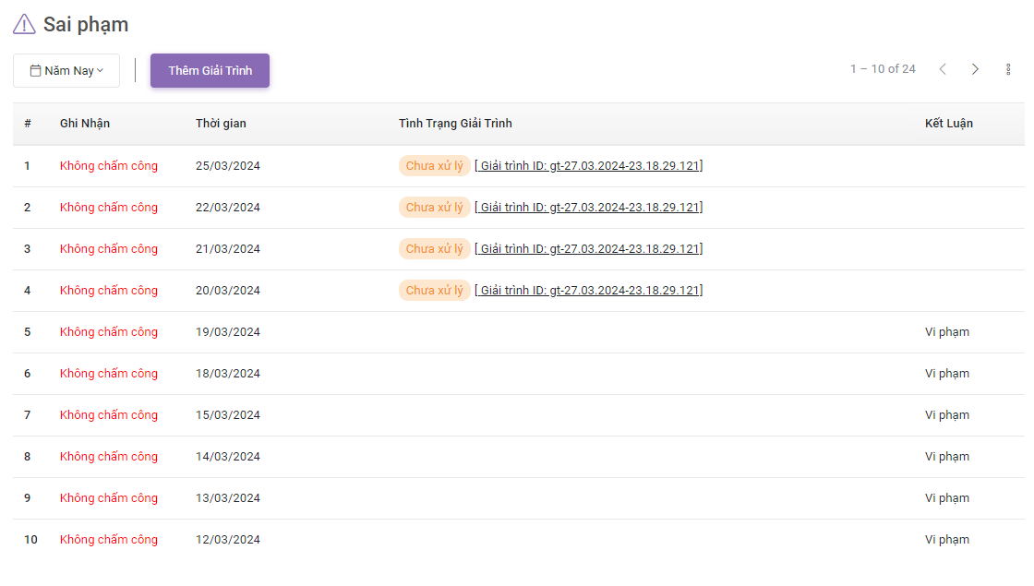Click the Kết Luận column header
This screenshot has width=1034, height=586.
[948, 124]
